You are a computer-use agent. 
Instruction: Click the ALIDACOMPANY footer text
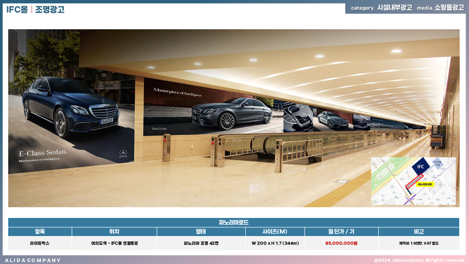coord(33,260)
